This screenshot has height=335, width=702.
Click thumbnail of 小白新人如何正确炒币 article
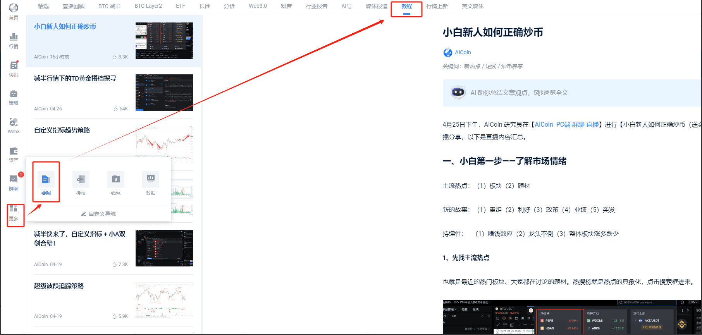click(x=164, y=41)
